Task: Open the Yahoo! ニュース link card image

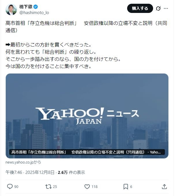Action: (87, 116)
